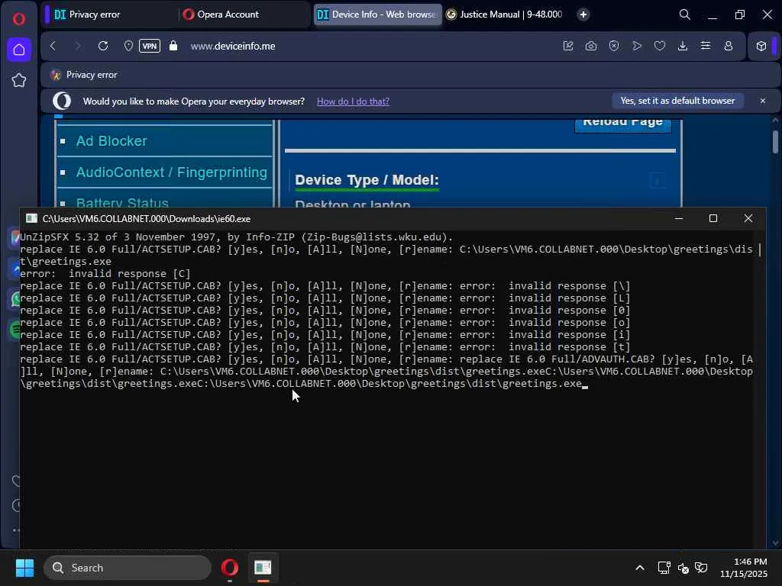The height and width of the screenshot is (586, 782).
Task: Open extensions cube icon
Action: pyautogui.click(x=761, y=46)
